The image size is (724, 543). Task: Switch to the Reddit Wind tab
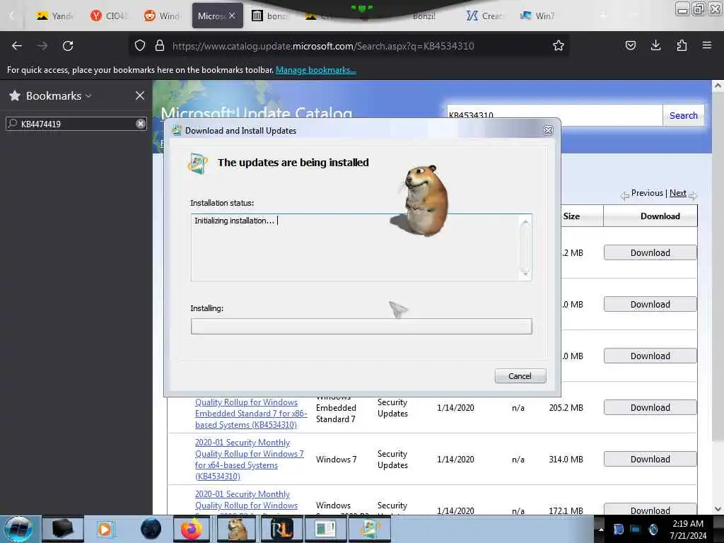click(162, 16)
